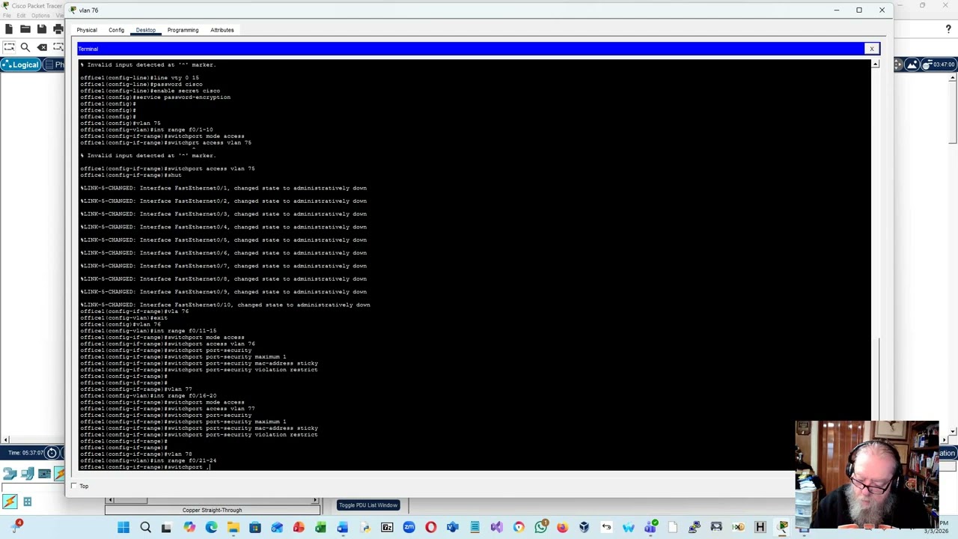Image resolution: width=958 pixels, height=539 pixels.
Task: Click Toggle PDU List Window button
Action: (367, 505)
